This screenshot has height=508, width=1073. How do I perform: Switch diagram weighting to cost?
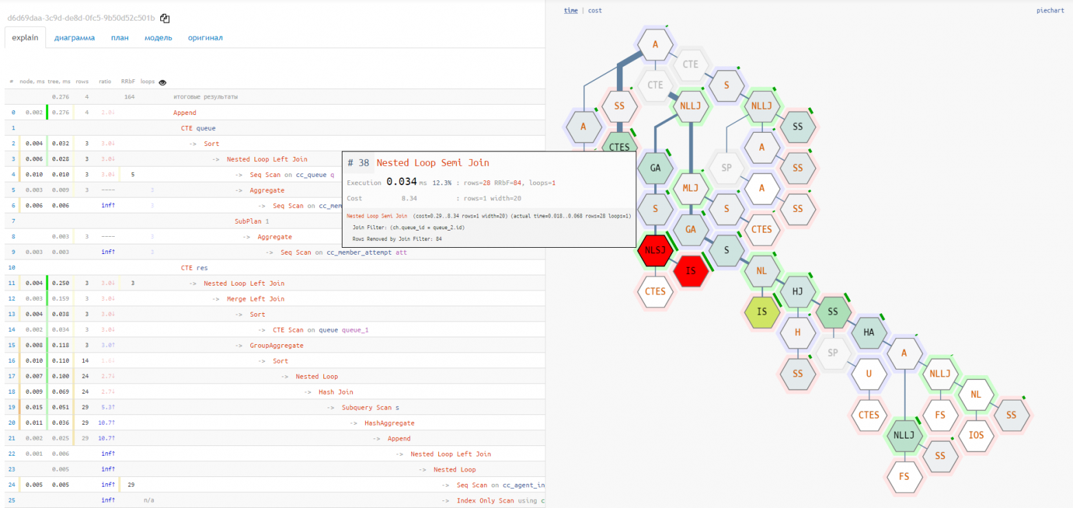pos(594,11)
